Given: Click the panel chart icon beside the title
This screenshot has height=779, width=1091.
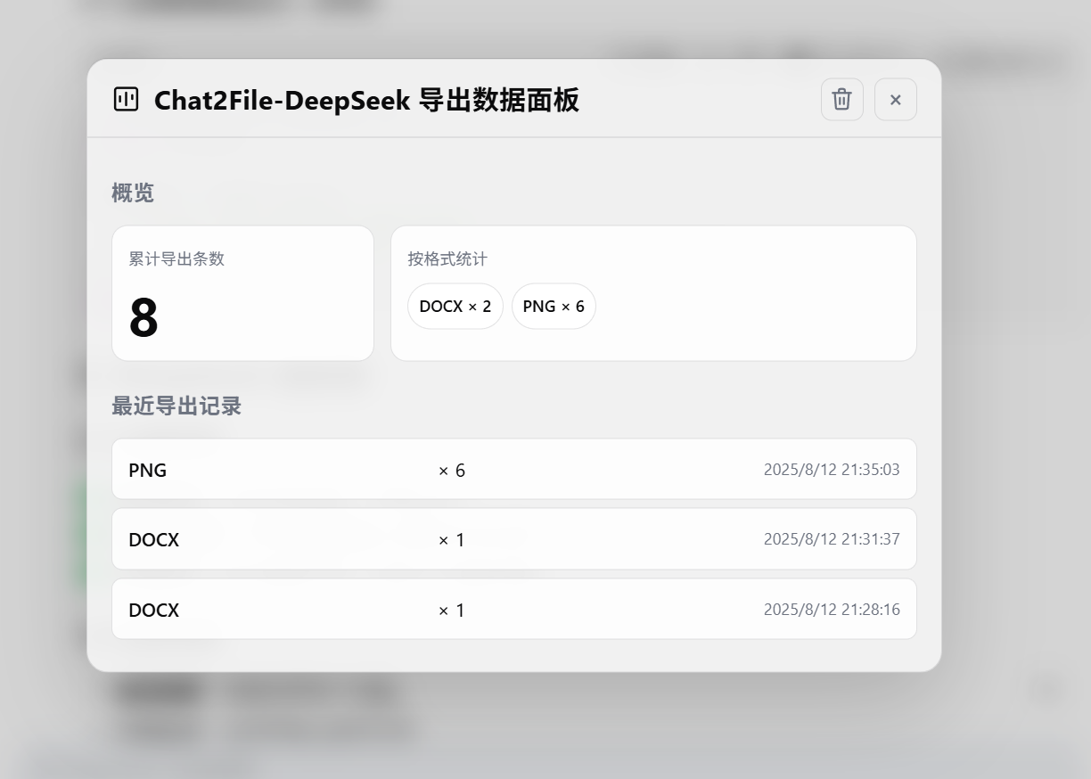Looking at the screenshot, I should [126, 99].
